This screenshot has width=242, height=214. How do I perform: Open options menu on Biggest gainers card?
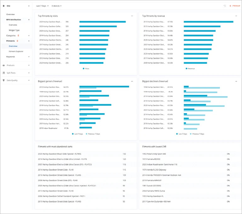click(x=132, y=81)
